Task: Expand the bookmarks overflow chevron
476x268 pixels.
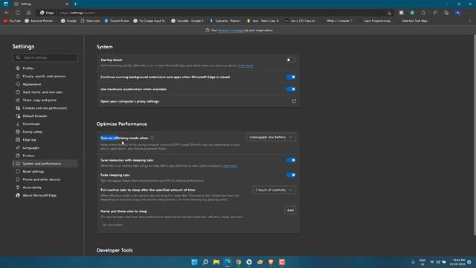Action: click(x=469, y=21)
